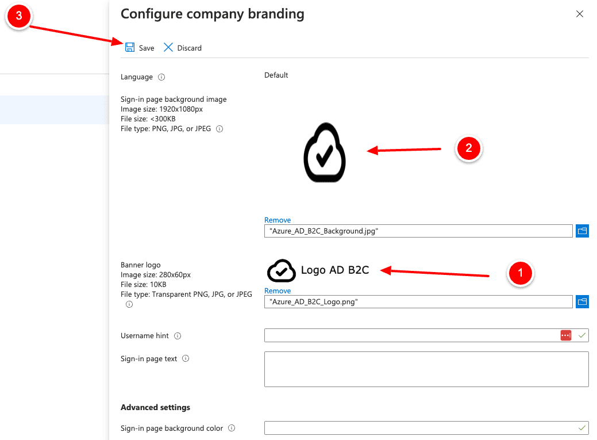Click the Language info icon
597x440 pixels.
click(160, 76)
